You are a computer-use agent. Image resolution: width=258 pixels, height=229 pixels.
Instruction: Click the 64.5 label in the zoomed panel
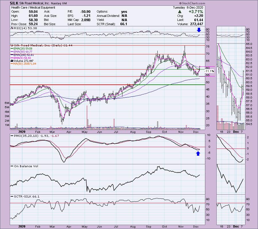pos(249,48)
